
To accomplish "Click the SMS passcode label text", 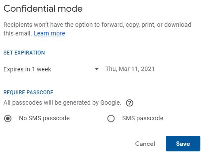I will point(143,119).
